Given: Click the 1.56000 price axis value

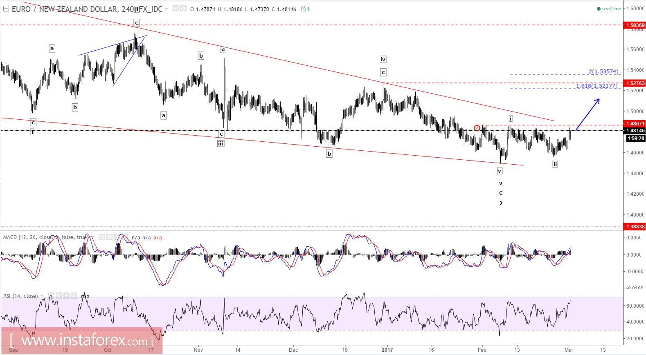Looking at the screenshot, I should 635,49.
